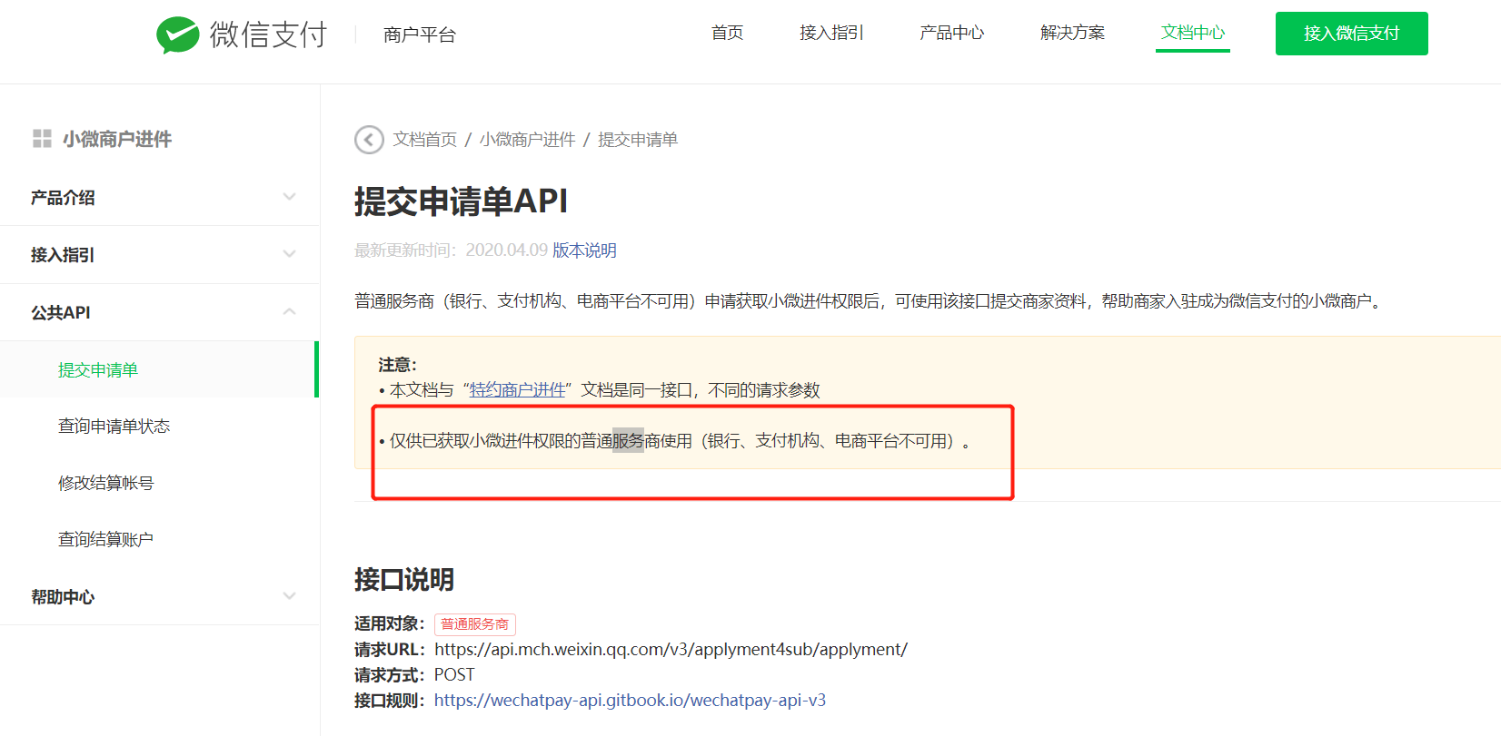Click the 产品介绍 sidebar heading
This screenshot has width=1501, height=736.
tap(63, 198)
